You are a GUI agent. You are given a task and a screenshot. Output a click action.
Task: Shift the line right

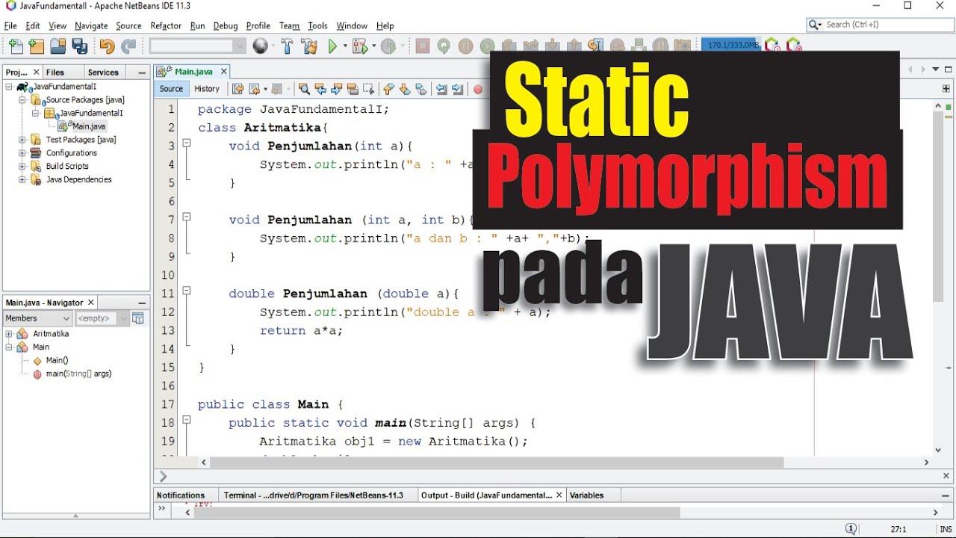[x=458, y=89]
